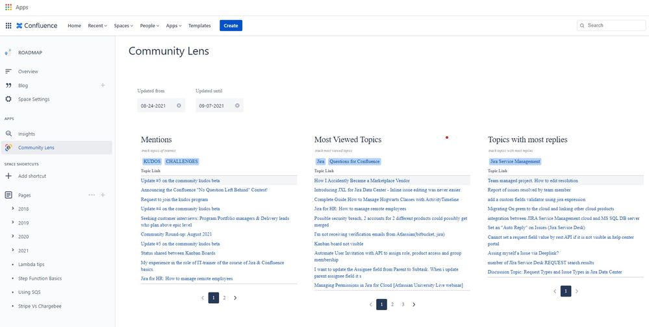Click the Updated until date field
This screenshot has width=649, height=327.
tap(220, 105)
